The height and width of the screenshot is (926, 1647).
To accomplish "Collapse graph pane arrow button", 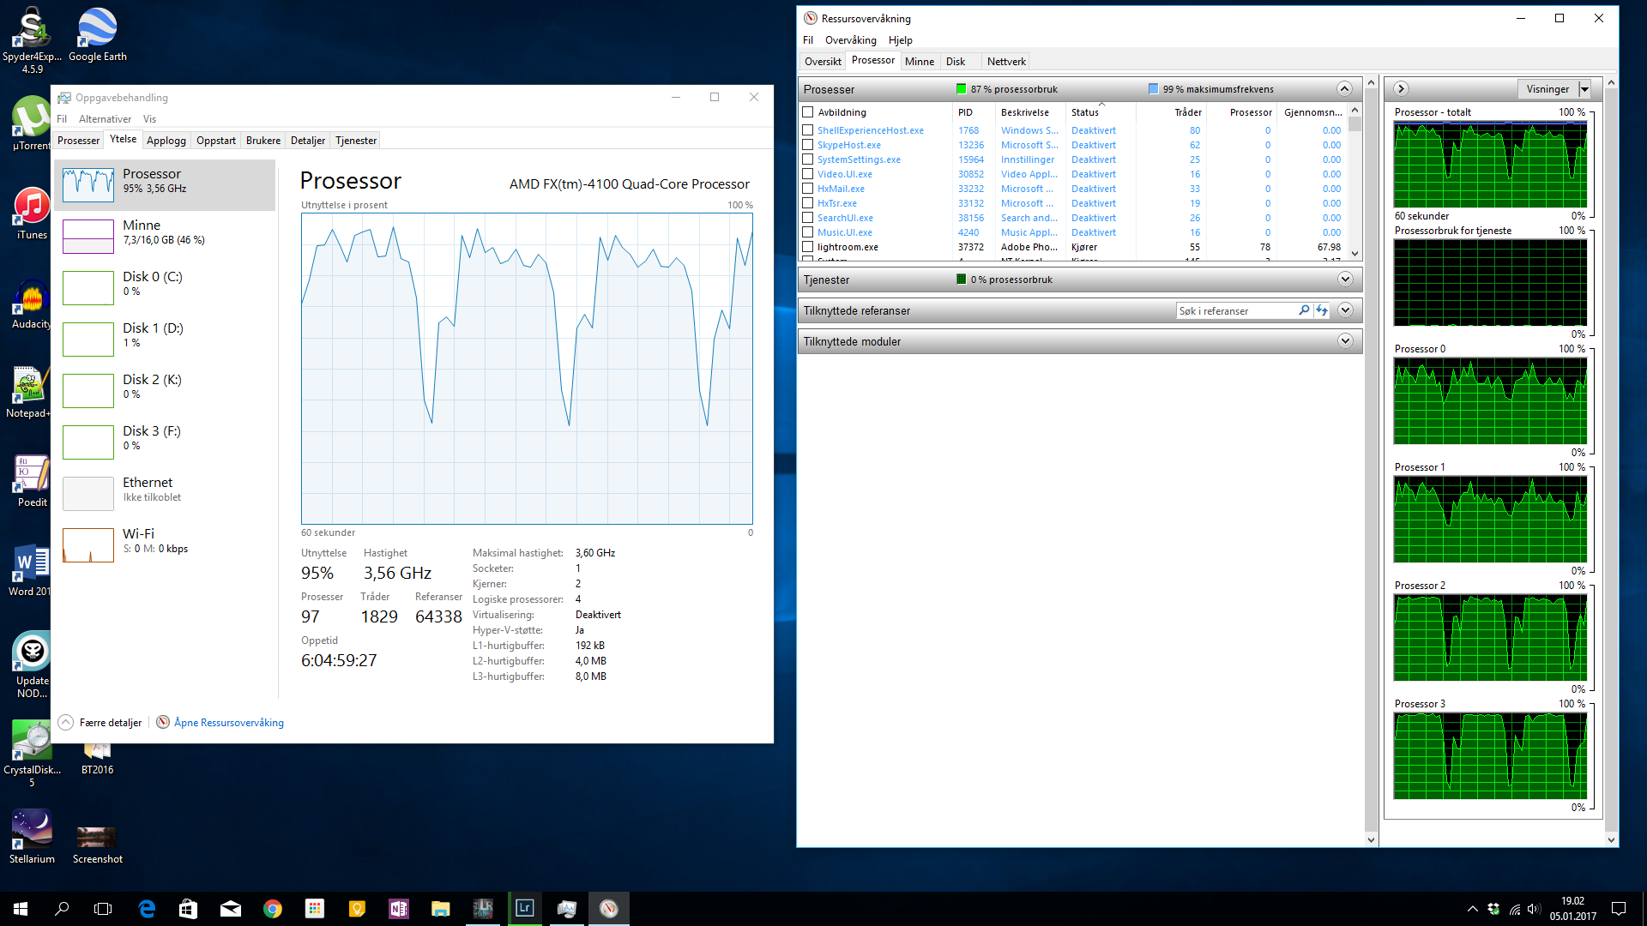I will coord(1401,89).
